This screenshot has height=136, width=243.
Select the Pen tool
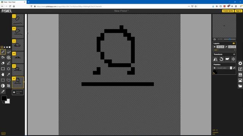click(x=3, y=52)
